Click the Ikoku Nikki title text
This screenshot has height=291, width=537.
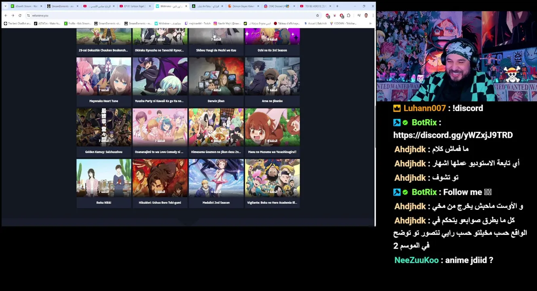(x=104, y=202)
